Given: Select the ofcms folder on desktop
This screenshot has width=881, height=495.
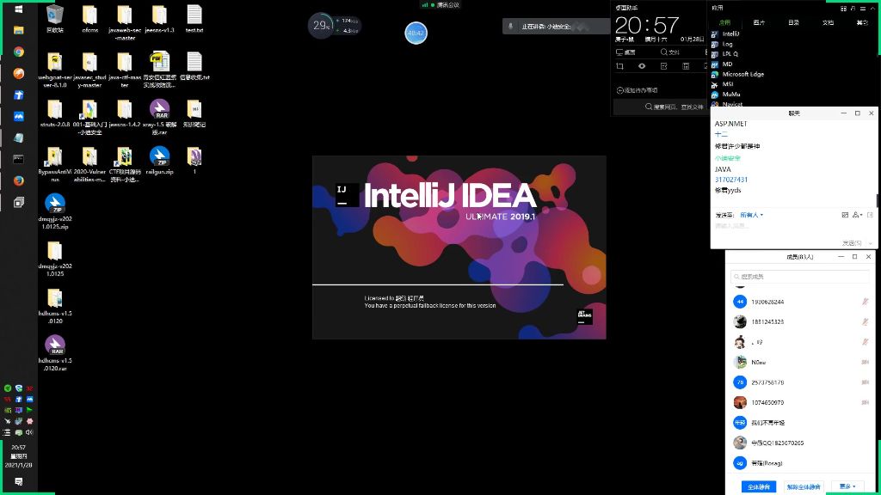Looking at the screenshot, I should pyautogui.click(x=89, y=19).
